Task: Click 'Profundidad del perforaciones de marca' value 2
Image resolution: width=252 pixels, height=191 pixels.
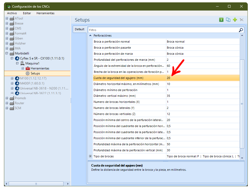Action: coord(203,60)
